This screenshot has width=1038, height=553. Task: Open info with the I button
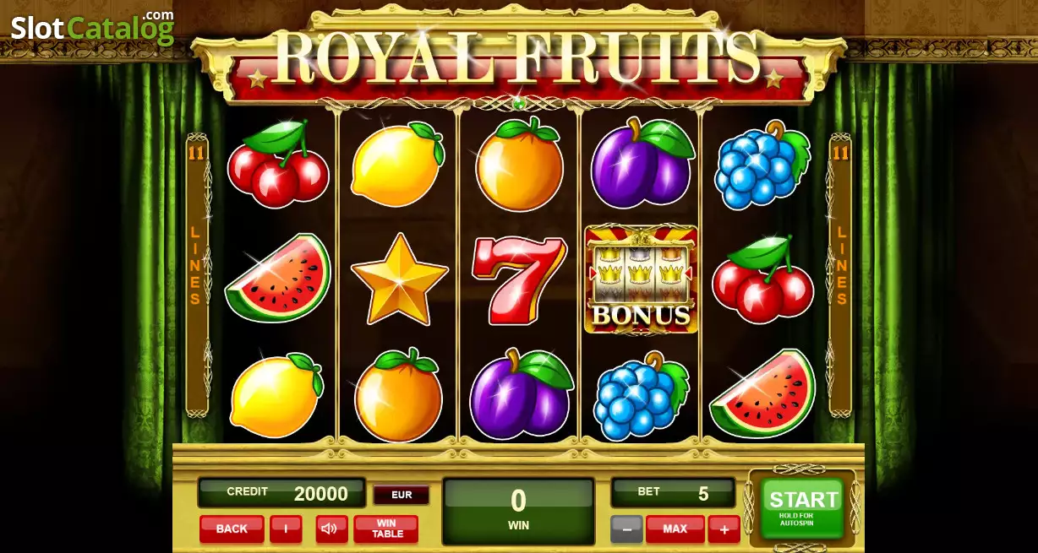[286, 529]
